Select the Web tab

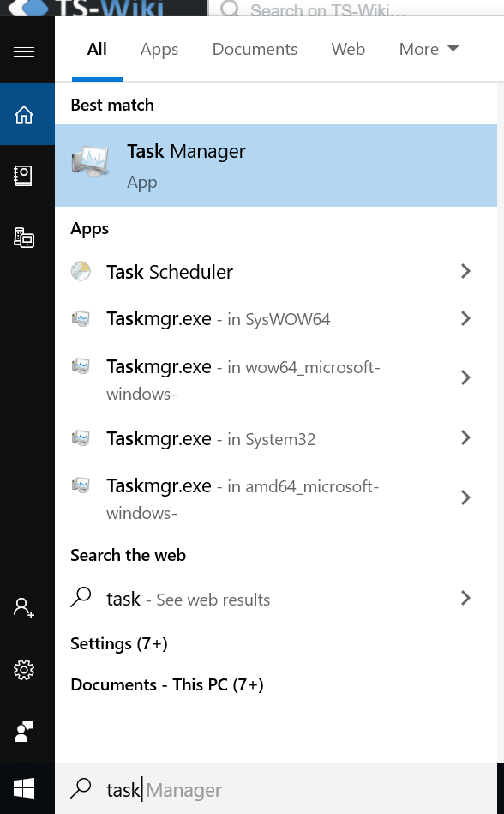click(348, 49)
